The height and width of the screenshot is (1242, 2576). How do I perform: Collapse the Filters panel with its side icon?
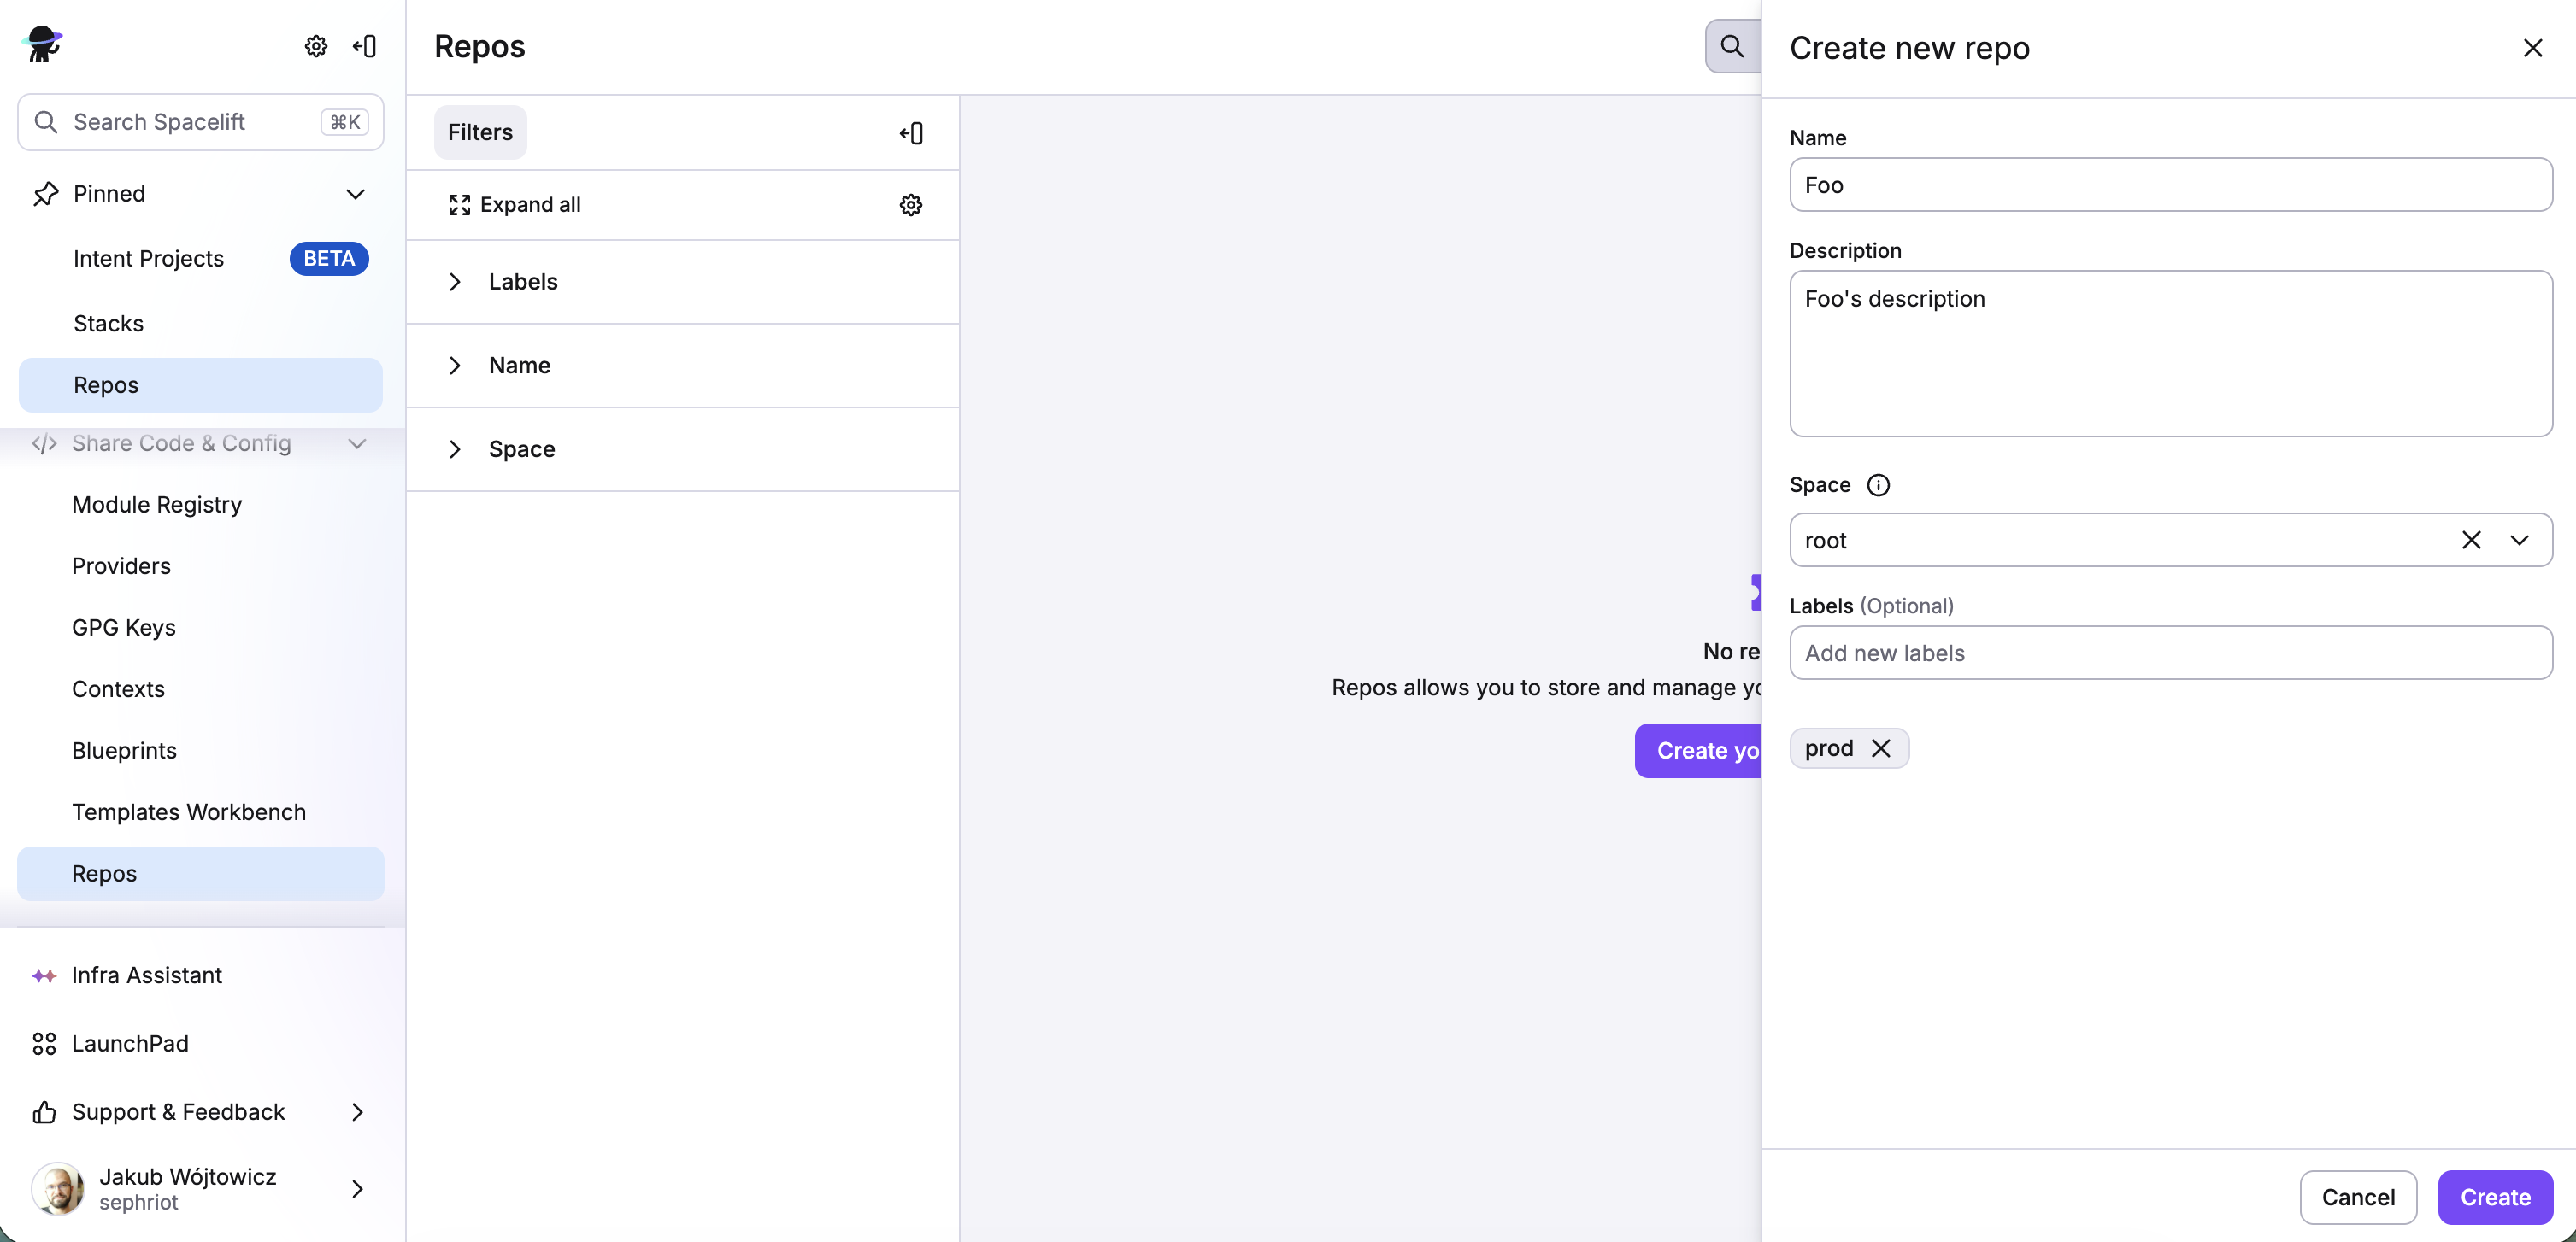[911, 132]
